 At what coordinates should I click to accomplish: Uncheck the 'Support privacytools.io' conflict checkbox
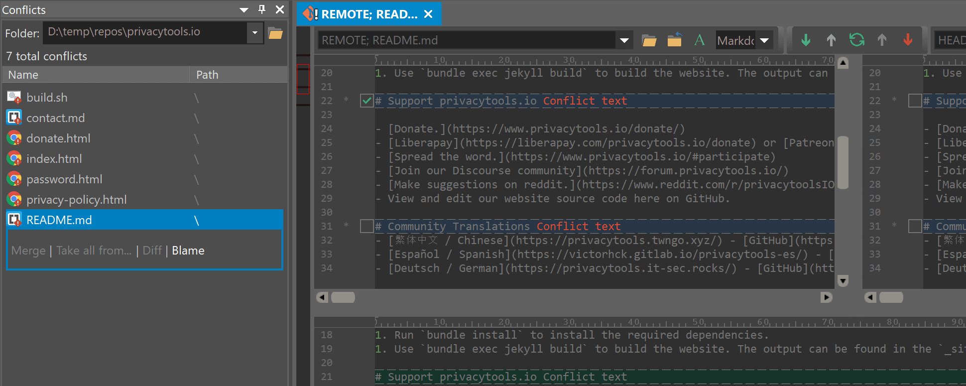pyautogui.click(x=366, y=101)
